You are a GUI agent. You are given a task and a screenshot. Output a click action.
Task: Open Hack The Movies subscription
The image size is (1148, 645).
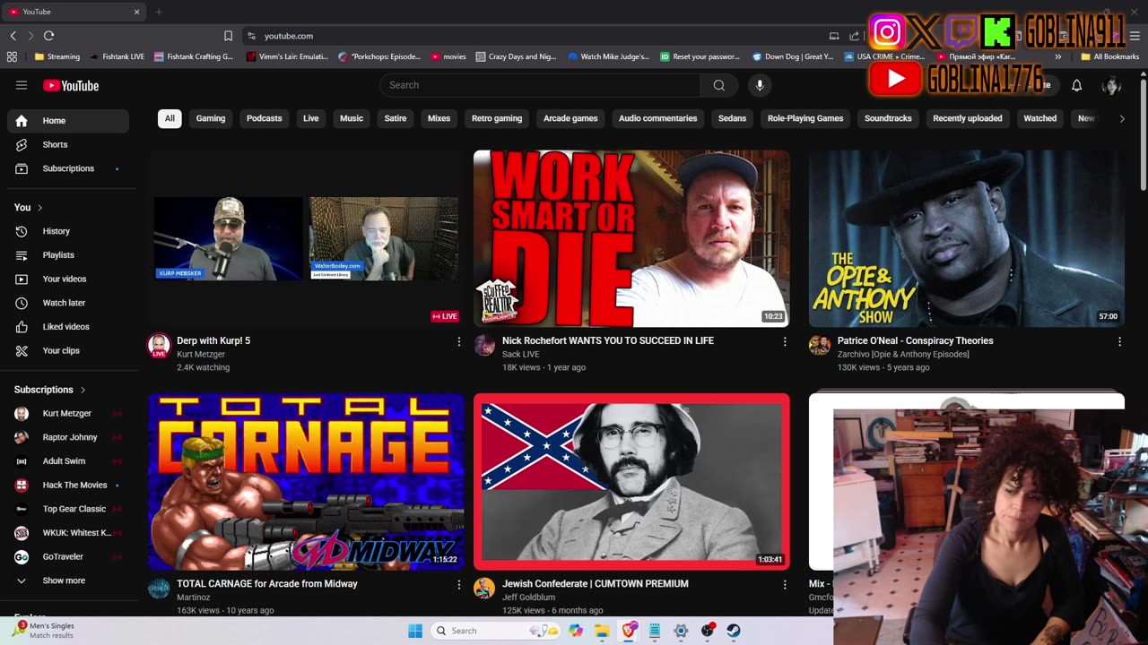(x=68, y=485)
